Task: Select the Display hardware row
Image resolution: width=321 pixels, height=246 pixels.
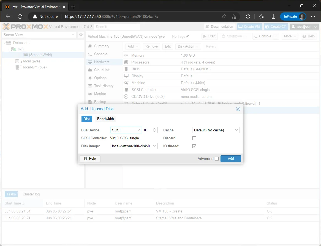Action: click(x=222, y=76)
